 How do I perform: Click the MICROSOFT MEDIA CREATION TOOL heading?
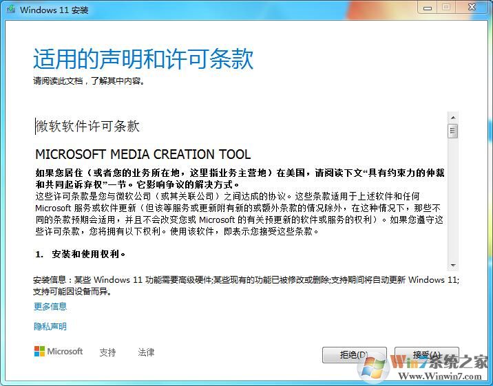(143, 154)
